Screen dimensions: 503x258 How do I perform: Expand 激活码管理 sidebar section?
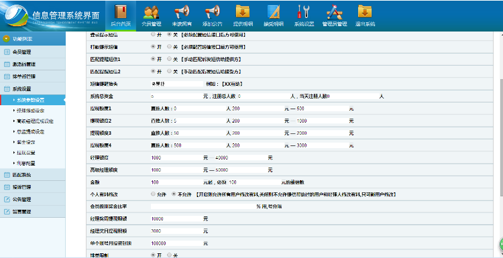tap(33, 64)
